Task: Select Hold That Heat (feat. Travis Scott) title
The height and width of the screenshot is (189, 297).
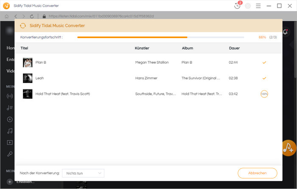Action: (63, 94)
